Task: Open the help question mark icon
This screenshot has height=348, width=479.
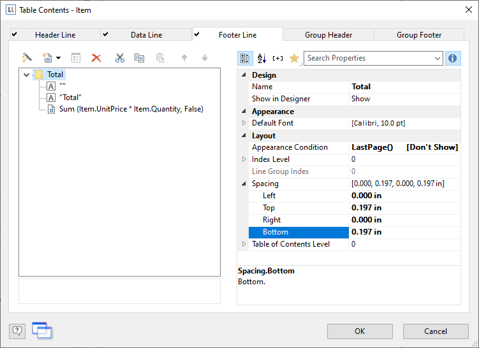Action: [x=17, y=331]
